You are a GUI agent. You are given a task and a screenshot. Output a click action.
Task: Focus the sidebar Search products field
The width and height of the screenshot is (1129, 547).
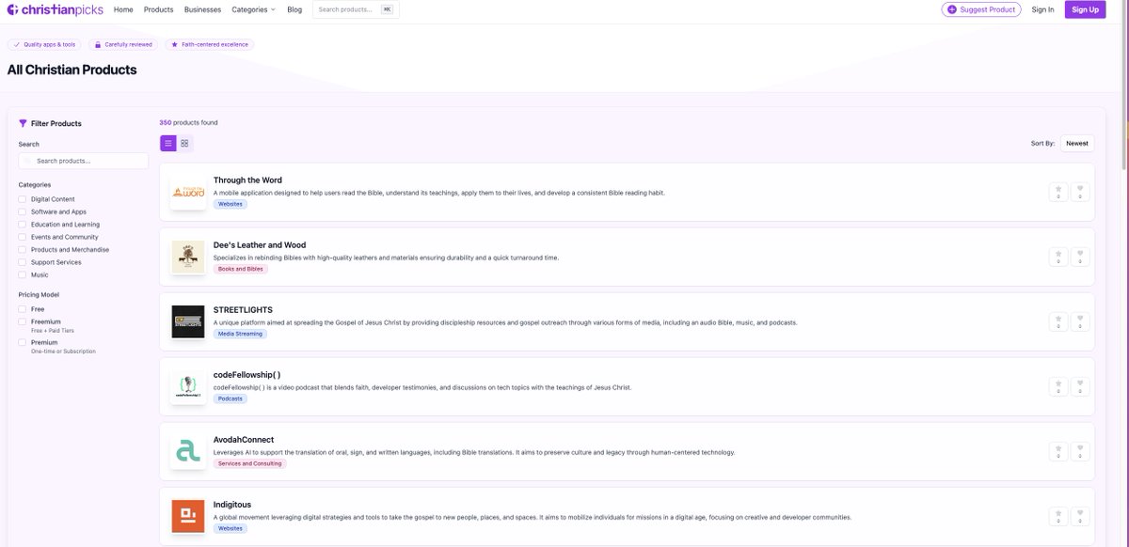[x=84, y=161]
